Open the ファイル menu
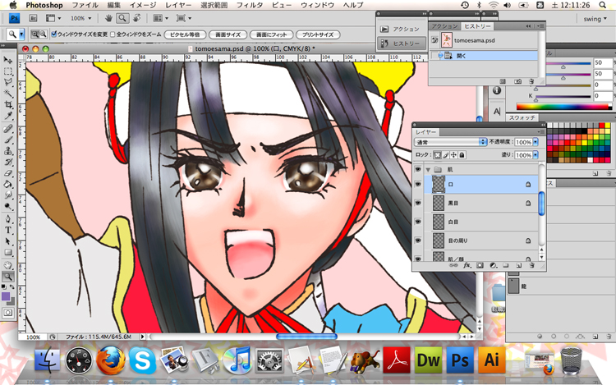Screen dimensions: 616x385 point(85,5)
